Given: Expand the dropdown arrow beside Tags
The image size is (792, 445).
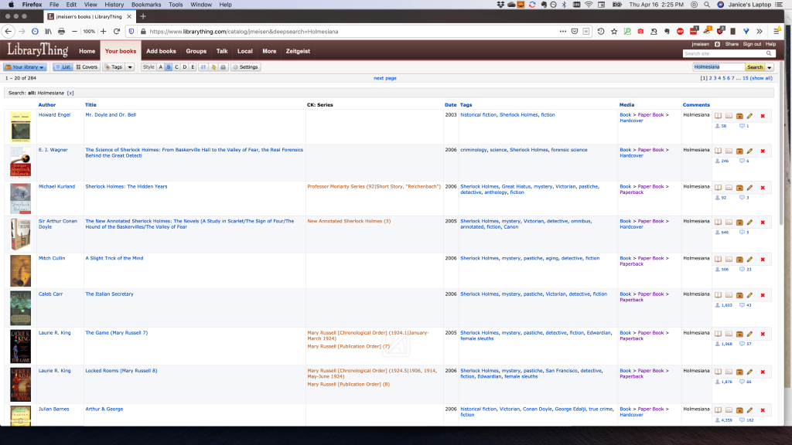Looking at the screenshot, I should [x=128, y=67].
